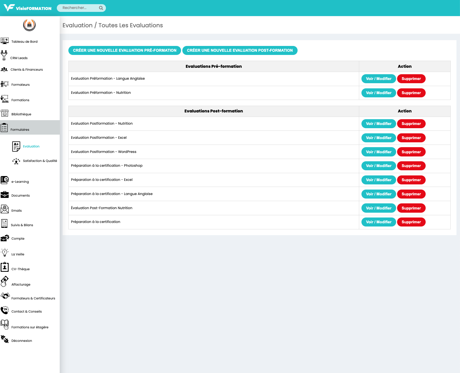Voir / Modifier certification Excel
460x373 pixels.
point(379,180)
